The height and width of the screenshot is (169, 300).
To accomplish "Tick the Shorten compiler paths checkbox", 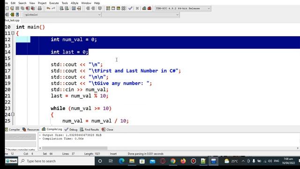I will 6,150.
